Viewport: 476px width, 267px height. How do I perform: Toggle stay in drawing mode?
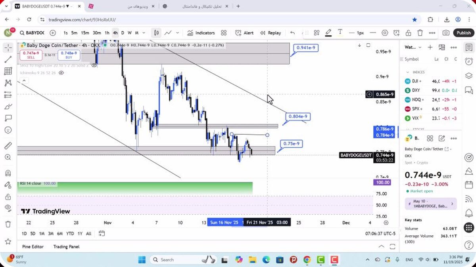click(x=8, y=185)
